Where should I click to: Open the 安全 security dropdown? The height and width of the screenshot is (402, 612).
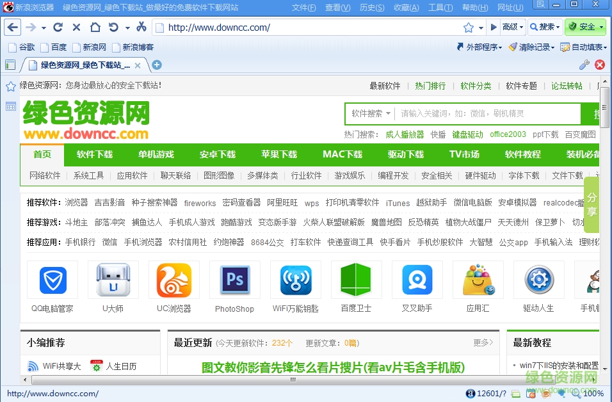tap(586, 27)
